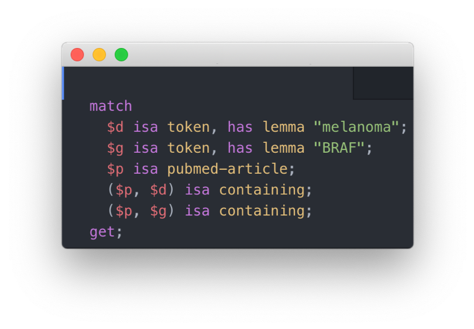Click the pubmed-article type name
This screenshot has width=474, height=329.
(227, 169)
